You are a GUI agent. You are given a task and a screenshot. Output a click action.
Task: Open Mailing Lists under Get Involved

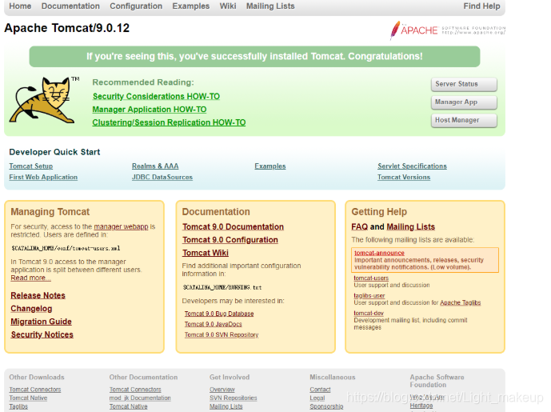click(226, 406)
